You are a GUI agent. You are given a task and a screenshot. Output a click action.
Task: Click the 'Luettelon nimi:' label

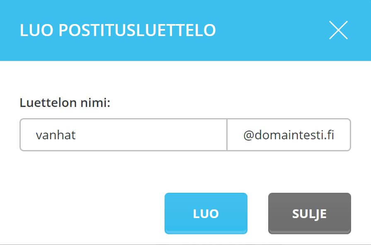pyautogui.click(x=65, y=103)
